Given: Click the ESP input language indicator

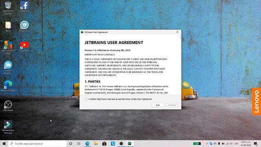Looking at the screenshot, I should pyautogui.click(x=237, y=143).
